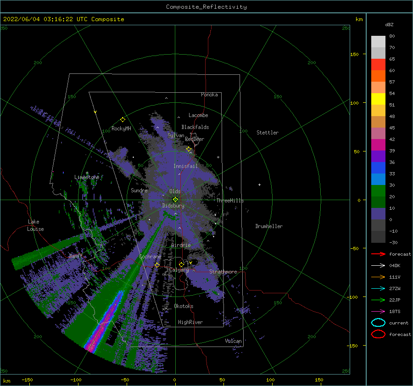413x386 pixels.
Task: Click the Drumheller city label
Action: [269, 226]
